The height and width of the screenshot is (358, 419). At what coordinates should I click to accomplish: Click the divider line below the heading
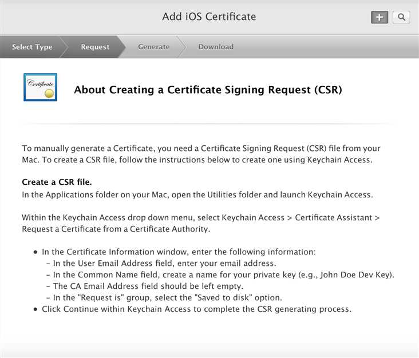(x=209, y=124)
